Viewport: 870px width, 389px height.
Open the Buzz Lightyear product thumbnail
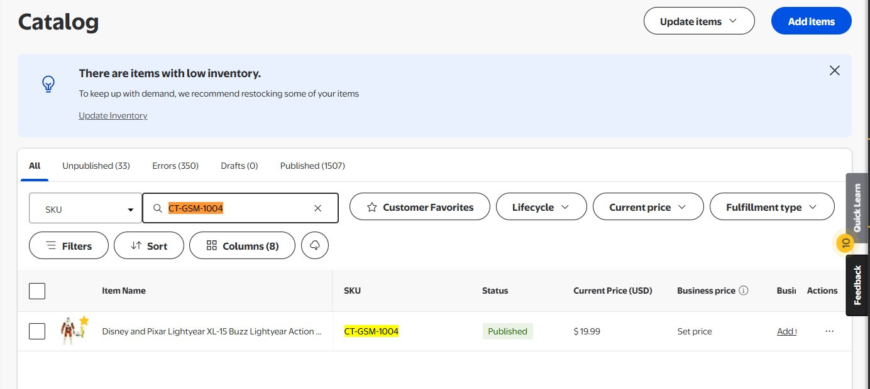70,331
